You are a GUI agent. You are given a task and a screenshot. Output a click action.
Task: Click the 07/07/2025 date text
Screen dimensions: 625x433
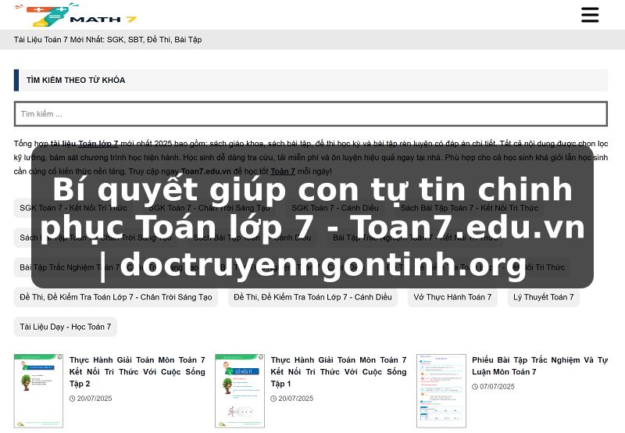(x=497, y=386)
